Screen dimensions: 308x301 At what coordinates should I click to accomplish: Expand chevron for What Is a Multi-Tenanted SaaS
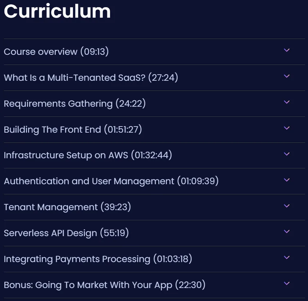pyautogui.click(x=286, y=76)
